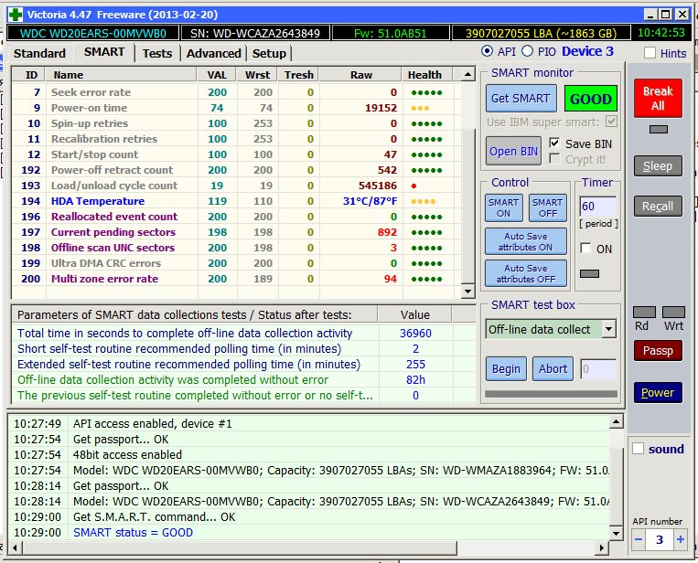Click the API number value field

click(x=660, y=539)
